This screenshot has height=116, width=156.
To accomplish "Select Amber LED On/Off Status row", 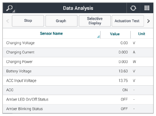I will 78,100.
